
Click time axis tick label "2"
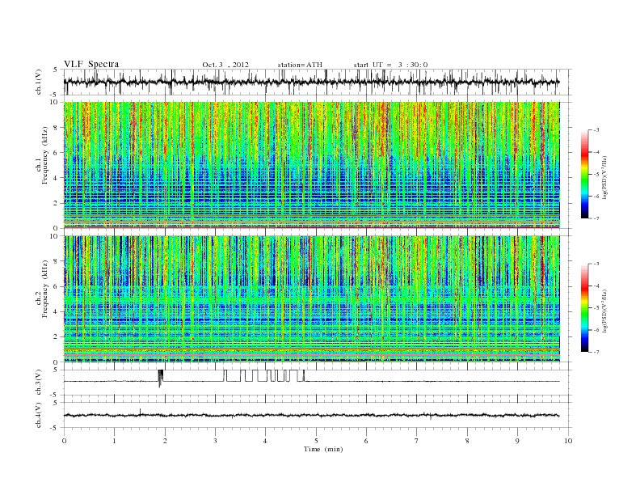tap(165, 441)
